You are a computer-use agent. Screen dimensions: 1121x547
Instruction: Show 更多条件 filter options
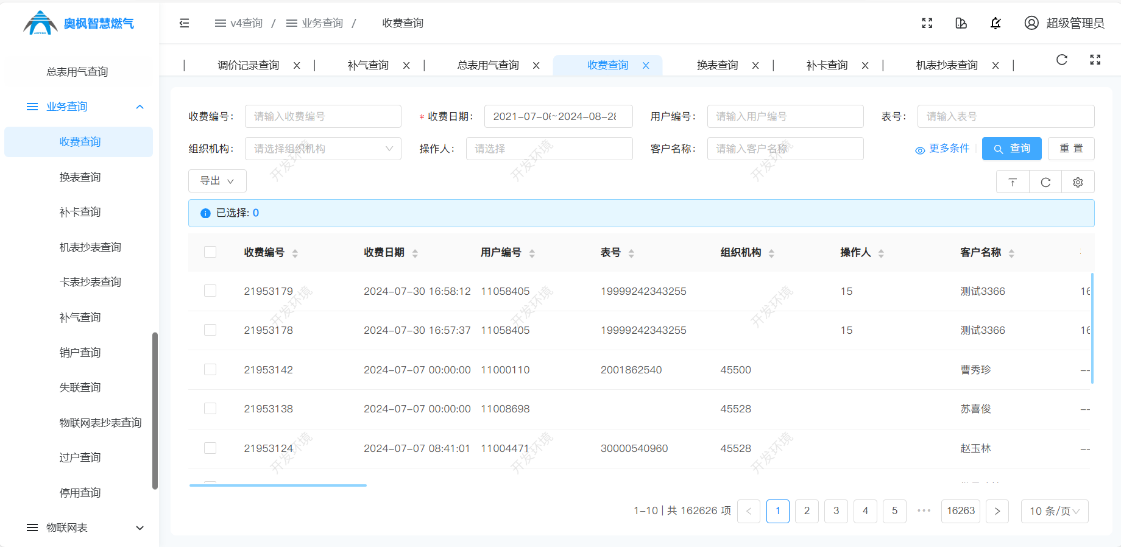[x=942, y=149]
